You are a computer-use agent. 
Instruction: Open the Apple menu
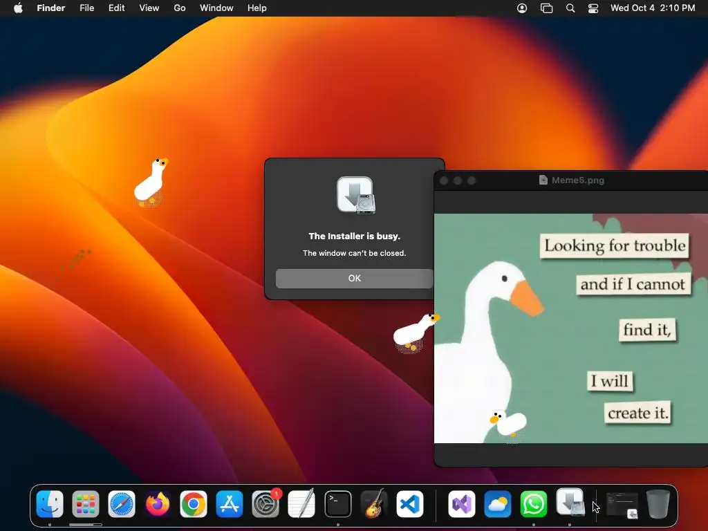pos(18,8)
